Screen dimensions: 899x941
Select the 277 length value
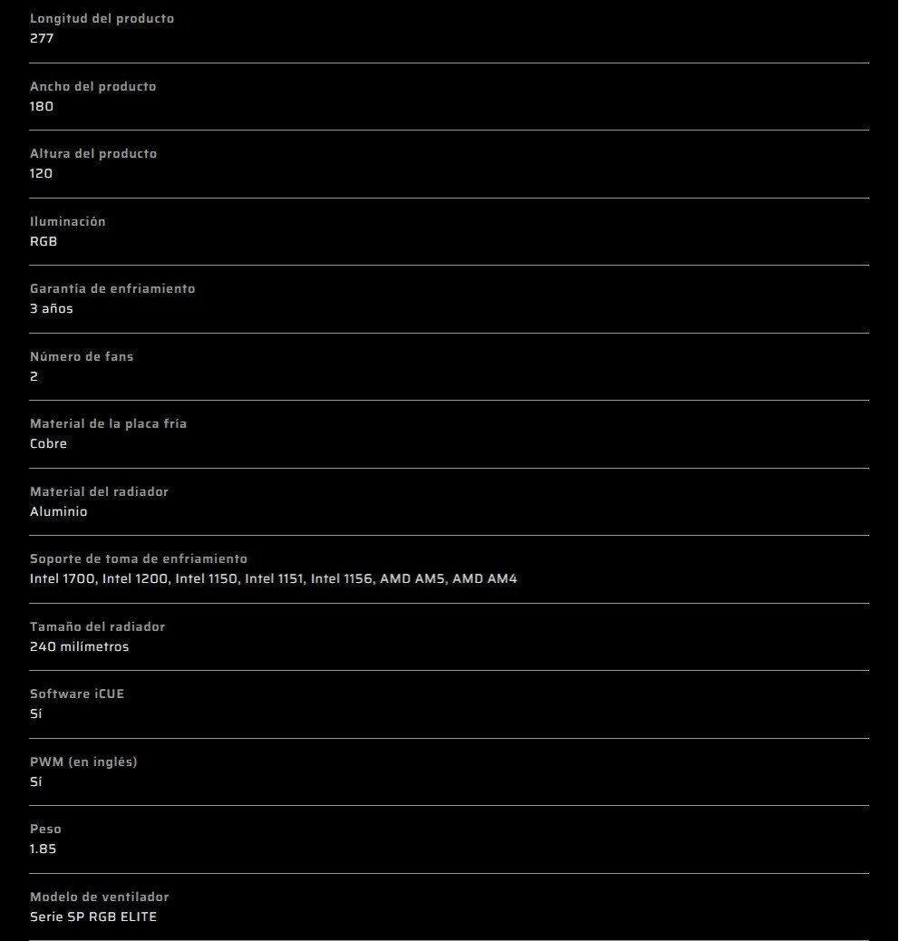click(42, 38)
